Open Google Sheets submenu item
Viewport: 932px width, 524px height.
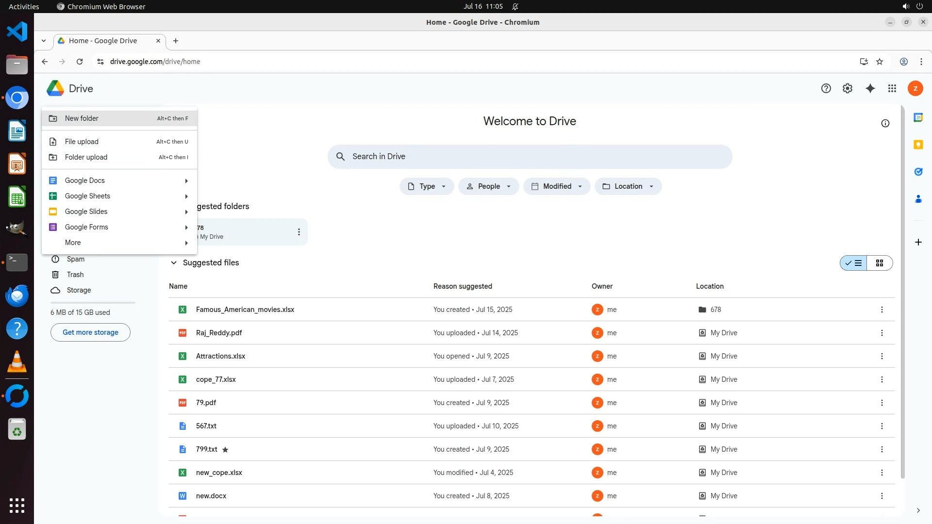(87, 196)
